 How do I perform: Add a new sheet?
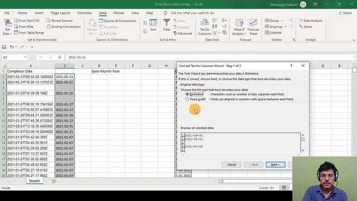[x=54, y=181]
